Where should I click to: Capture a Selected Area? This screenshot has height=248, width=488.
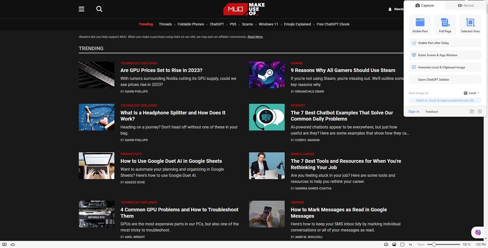coord(470,24)
